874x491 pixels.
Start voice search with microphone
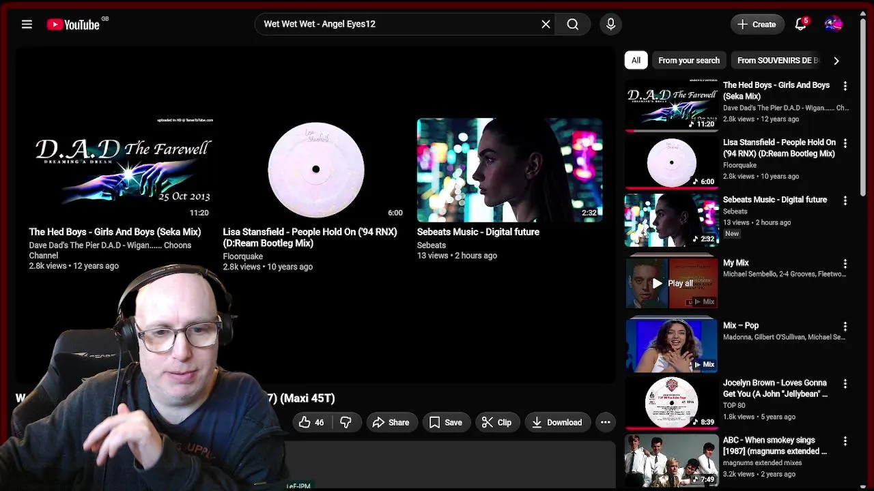610,25
